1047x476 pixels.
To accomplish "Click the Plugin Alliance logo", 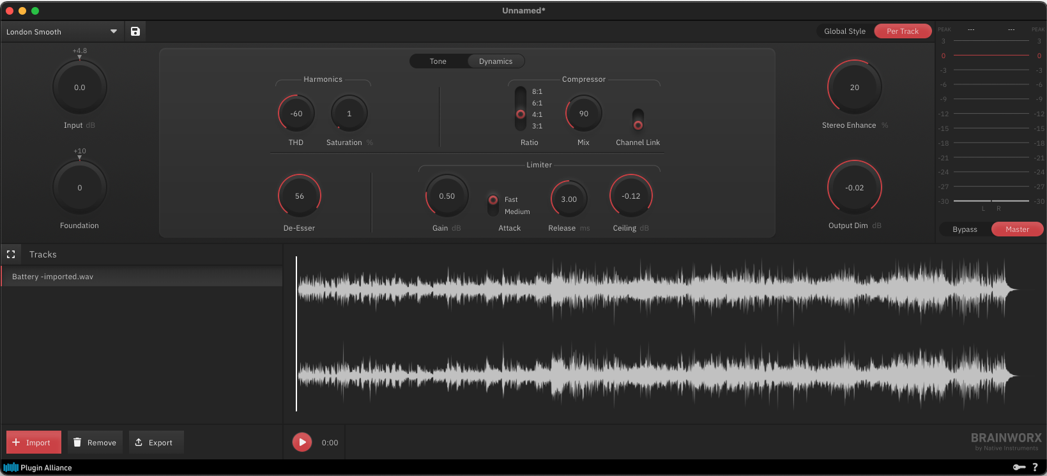I will tap(38, 468).
